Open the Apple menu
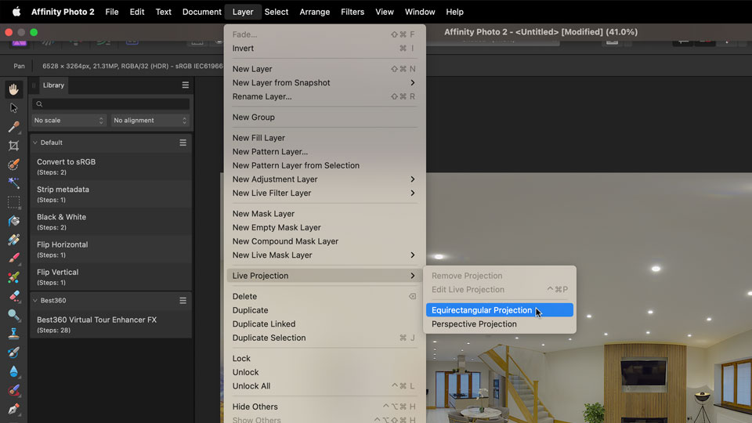The width and height of the screenshot is (752, 423). (16, 12)
